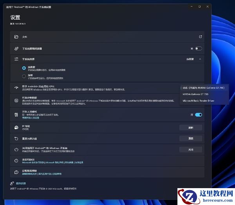Click the GPU gauge icon

click(16, 88)
